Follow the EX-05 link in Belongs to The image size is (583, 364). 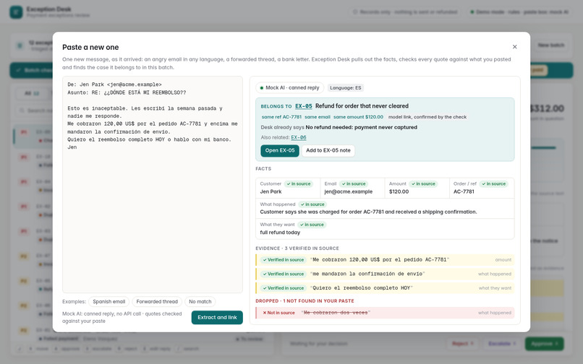303,106
